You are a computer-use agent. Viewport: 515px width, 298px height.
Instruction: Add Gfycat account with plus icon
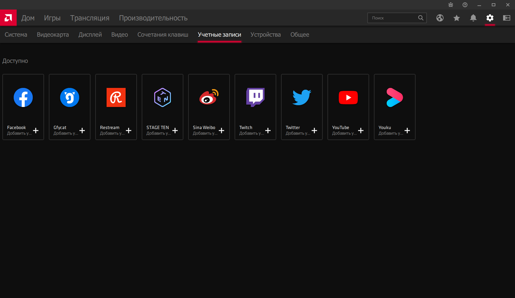(x=82, y=131)
